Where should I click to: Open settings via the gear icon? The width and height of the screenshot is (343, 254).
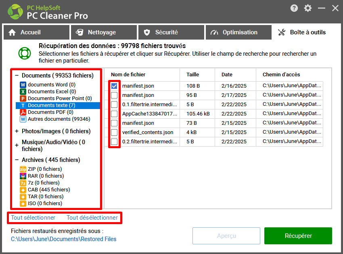pos(307,8)
